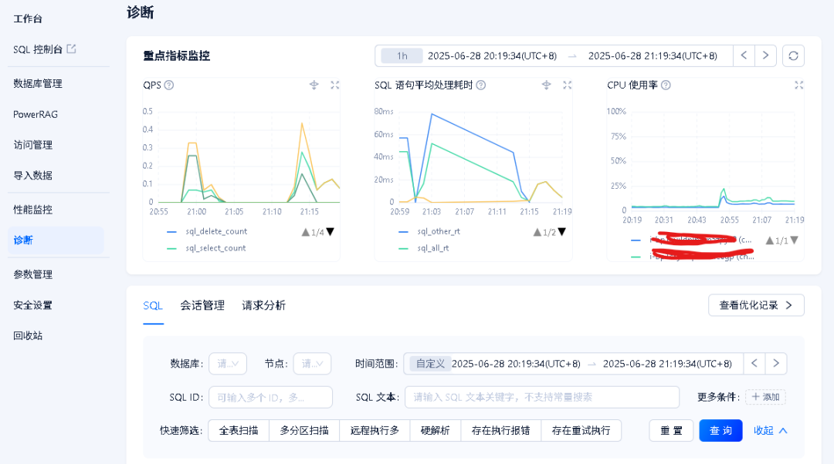Open 回收站 in the sidebar
Image resolution: width=834 pixels, height=464 pixels.
[28, 335]
